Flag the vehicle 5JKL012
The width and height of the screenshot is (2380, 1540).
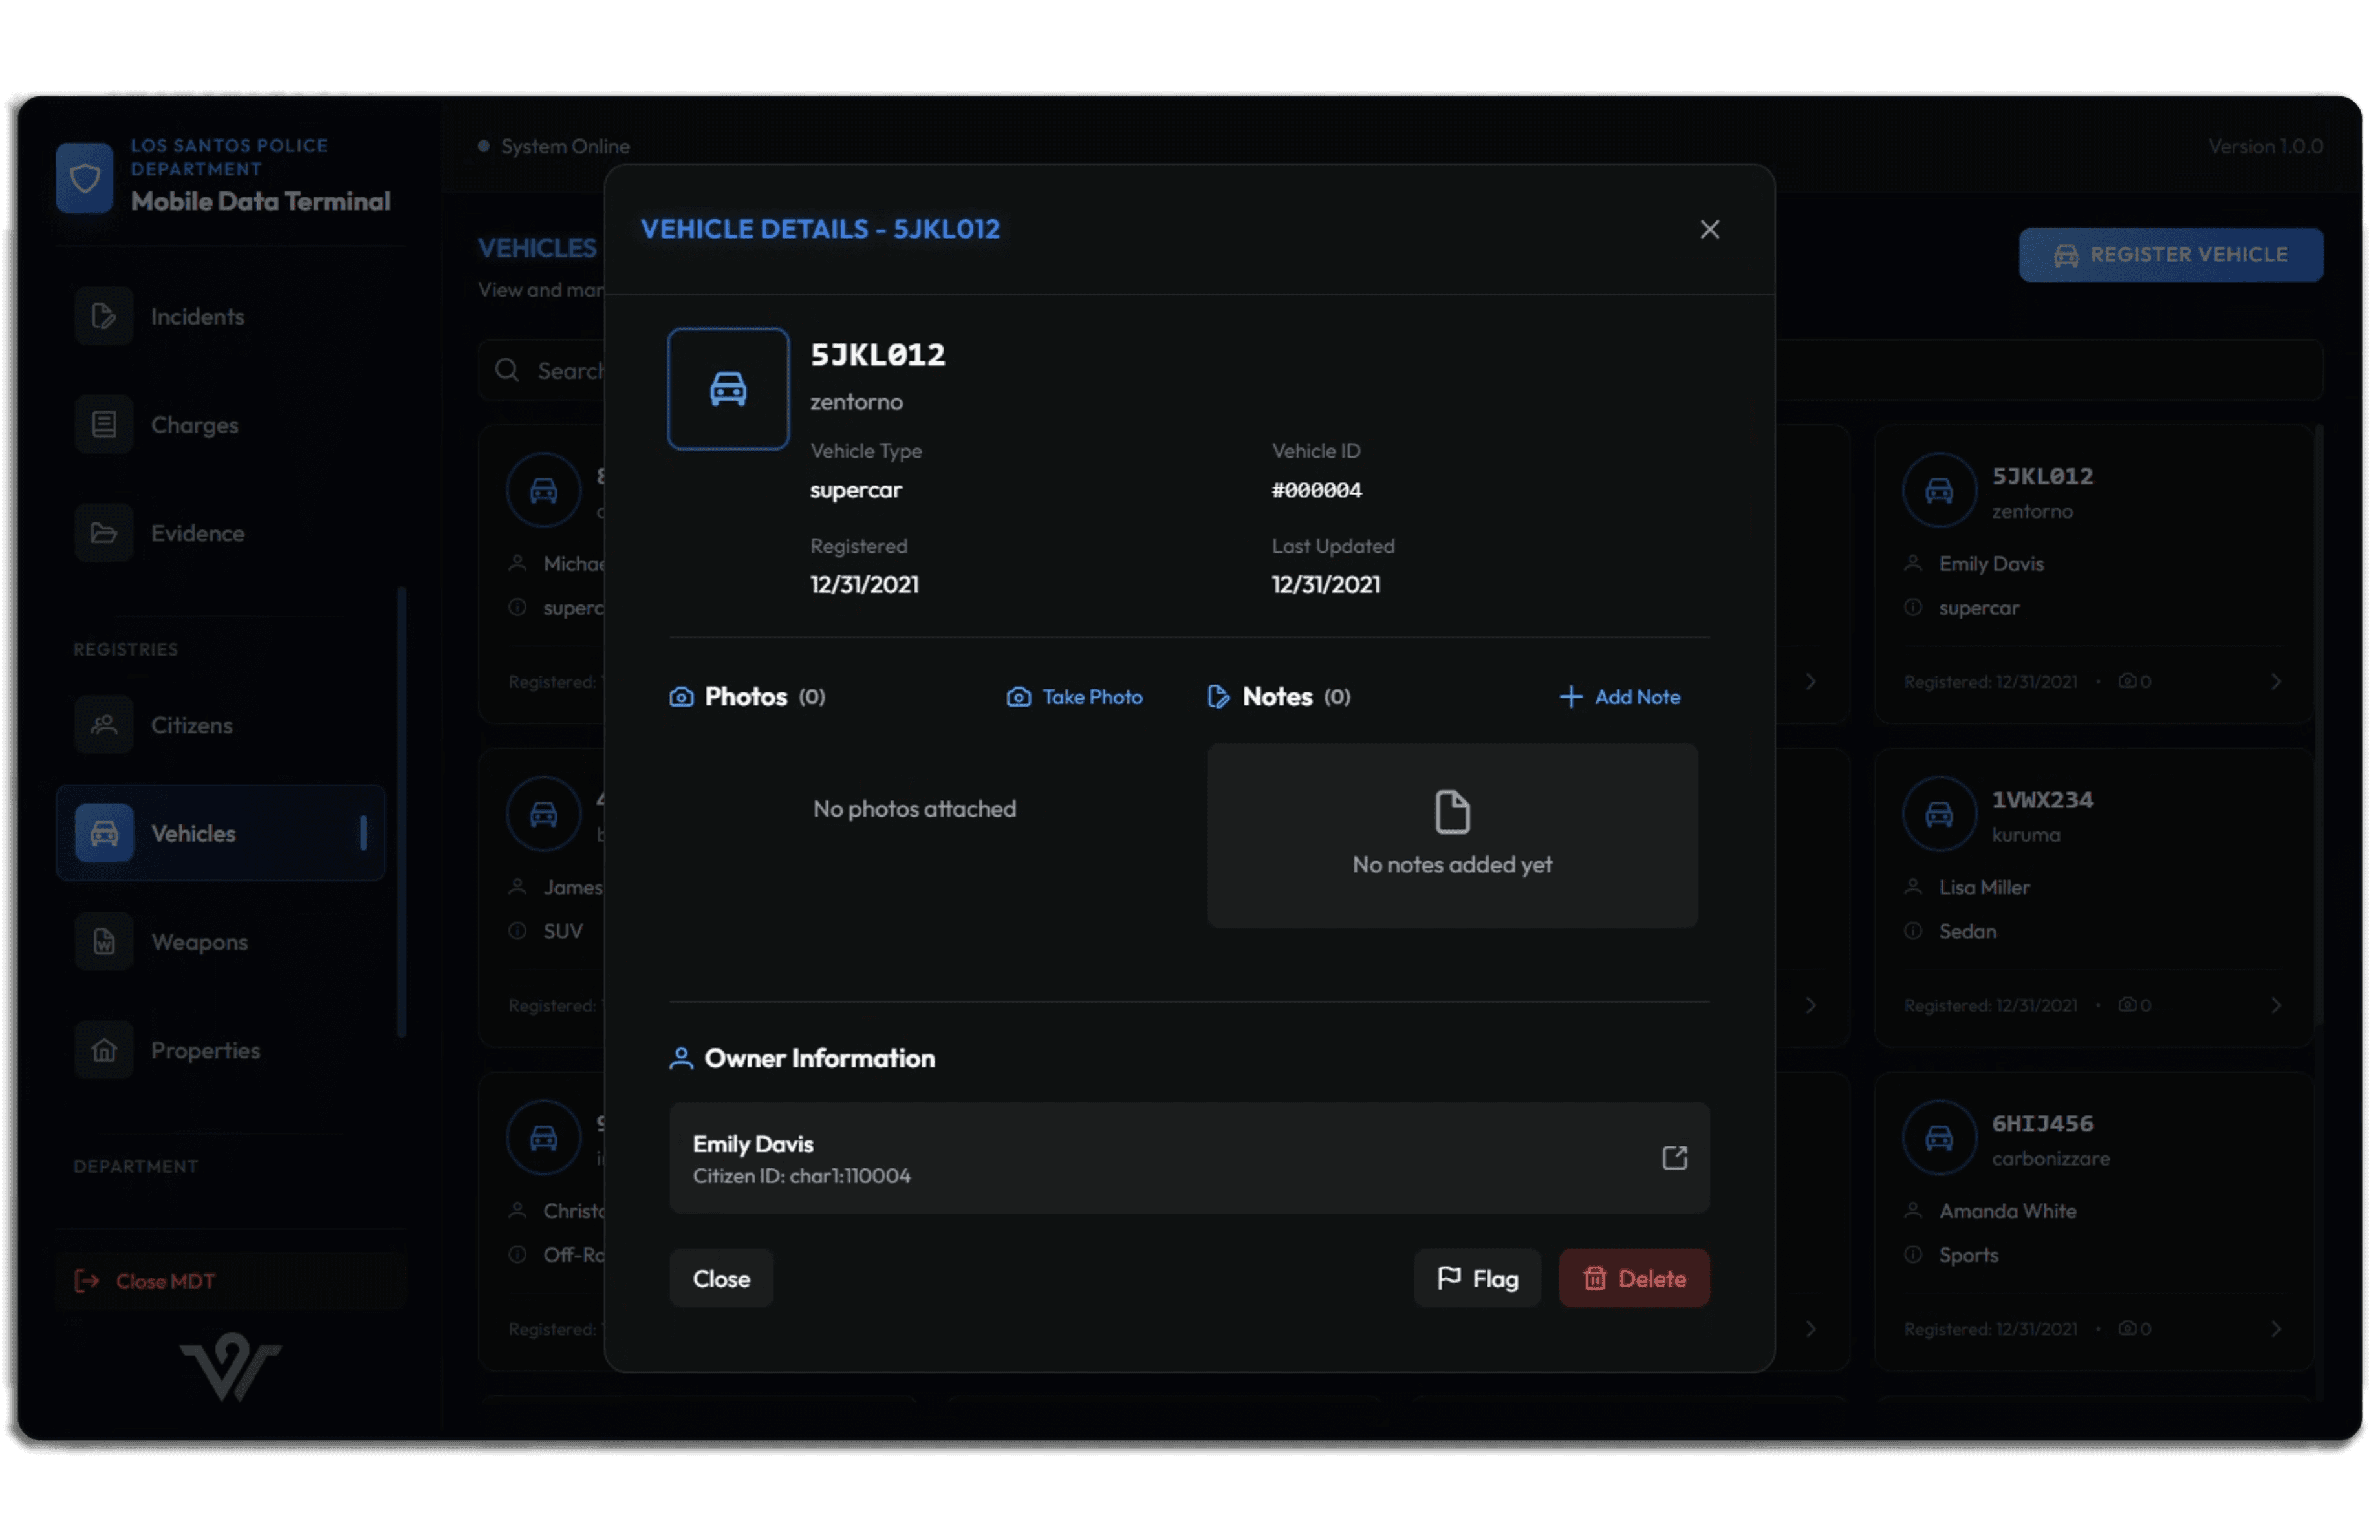point(1477,1278)
